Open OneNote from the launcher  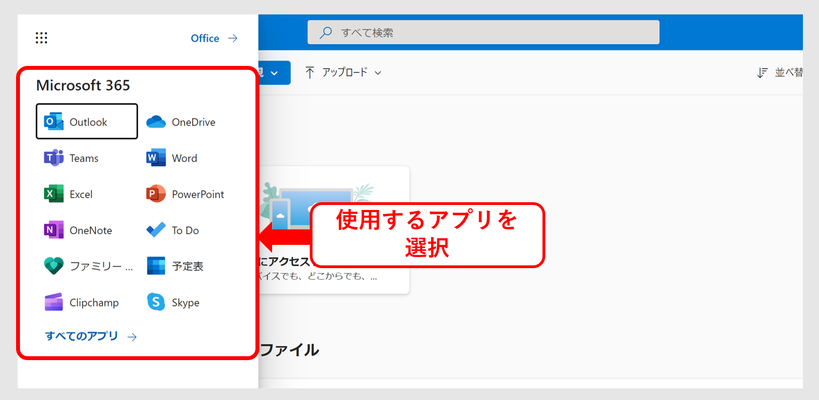[x=78, y=230]
